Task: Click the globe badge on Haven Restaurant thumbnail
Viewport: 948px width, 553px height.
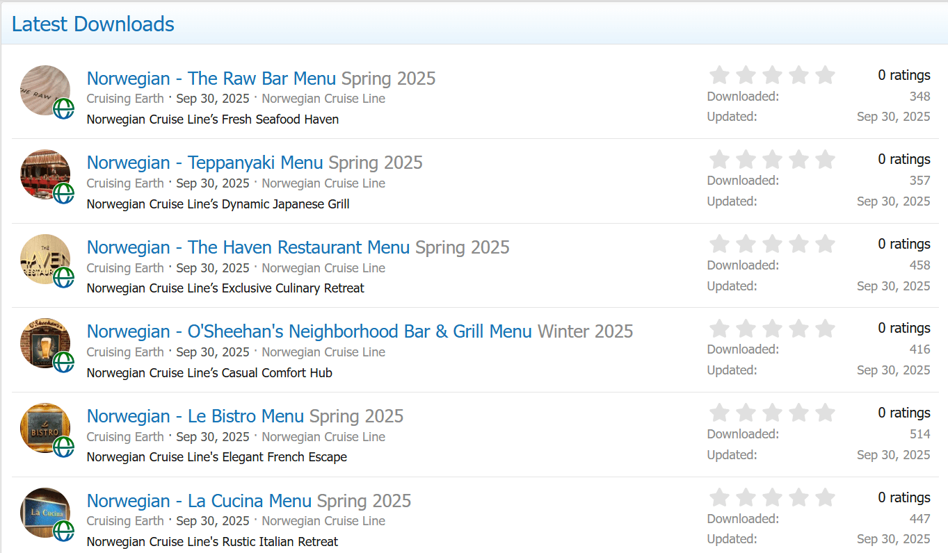Action: pyautogui.click(x=64, y=277)
